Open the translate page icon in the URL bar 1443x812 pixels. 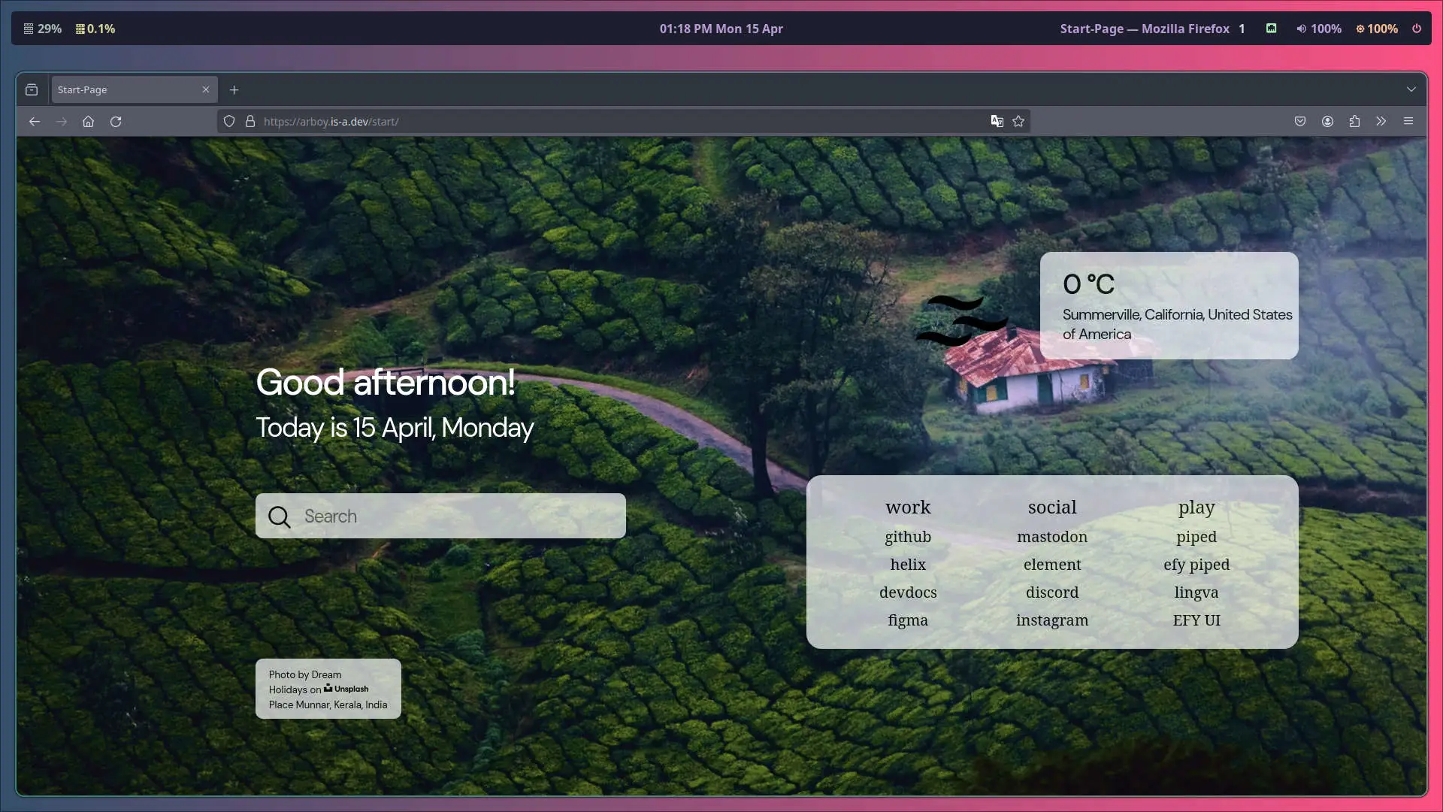click(x=997, y=122)
